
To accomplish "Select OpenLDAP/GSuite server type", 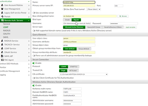I will (x=94, y=27).
